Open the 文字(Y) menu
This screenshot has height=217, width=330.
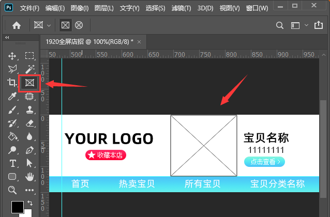click(x=130, y=8)
